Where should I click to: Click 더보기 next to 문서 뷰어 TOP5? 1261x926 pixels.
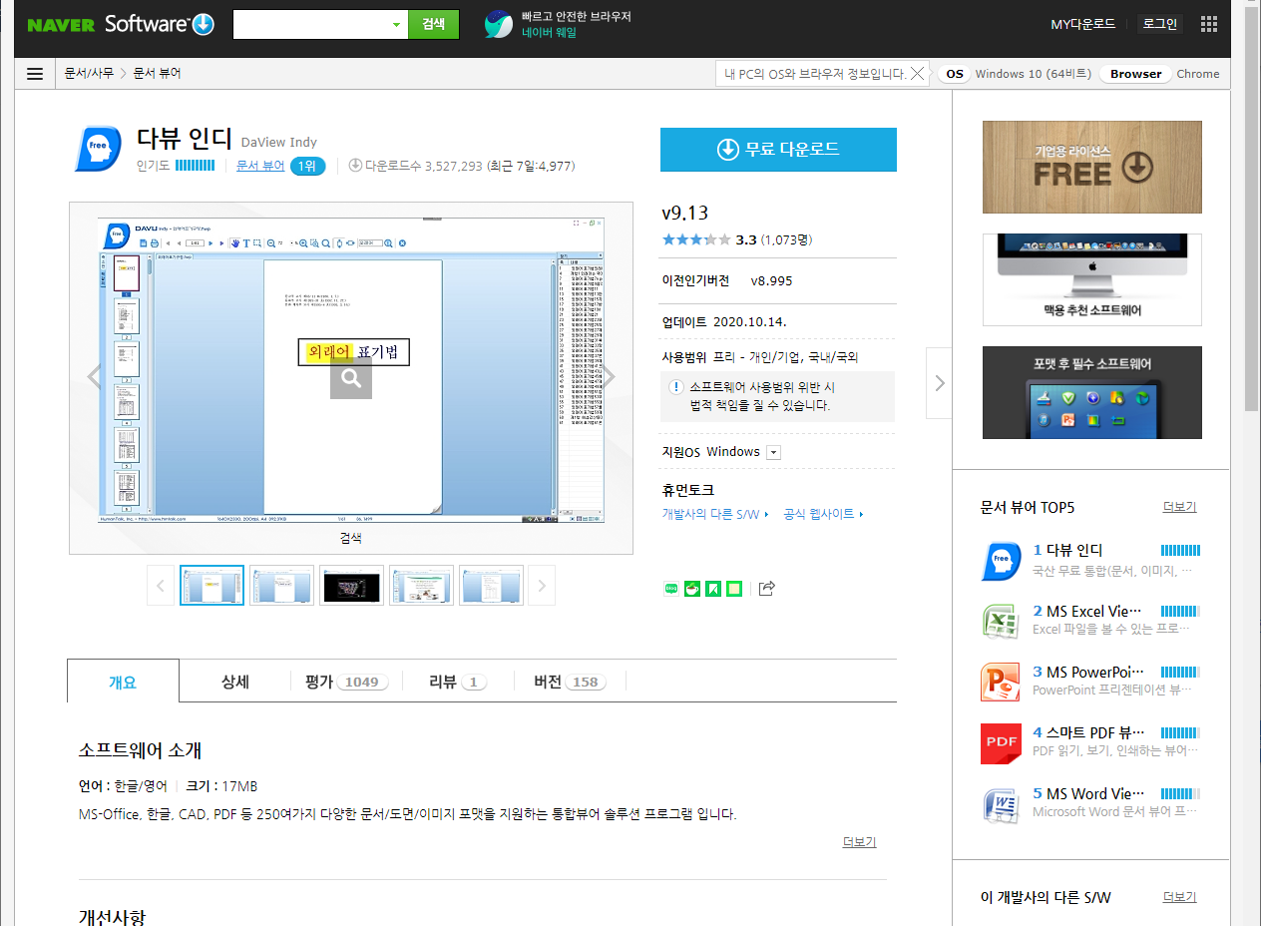(x=1179, y=507)
